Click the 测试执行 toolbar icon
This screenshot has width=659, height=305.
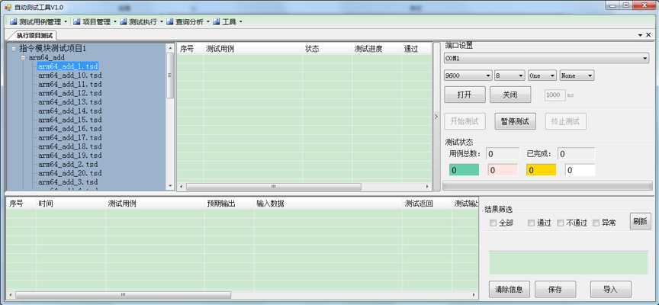click(x=124, y=21)
